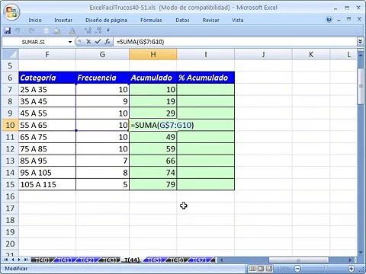Click cell with =SUMA(G$7:G10) formula
The image size is (366, 274).
pos(153,125)
